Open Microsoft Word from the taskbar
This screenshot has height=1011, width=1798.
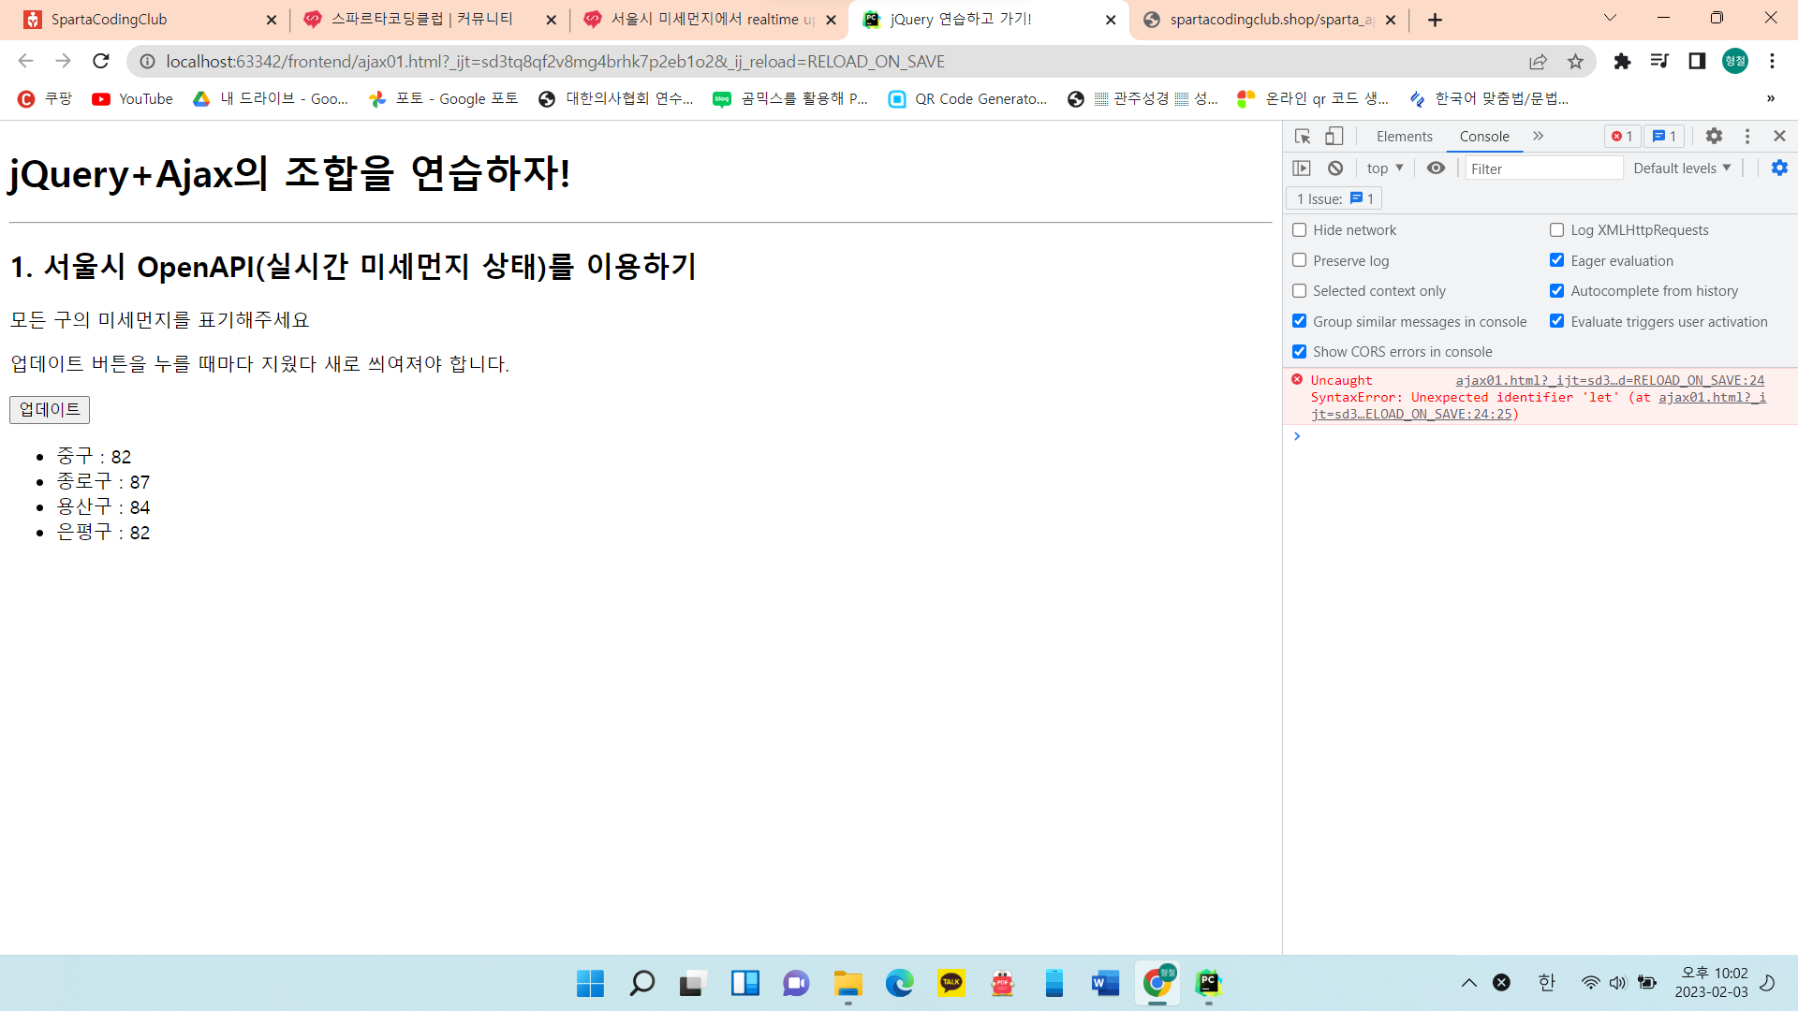point(1105,983)
